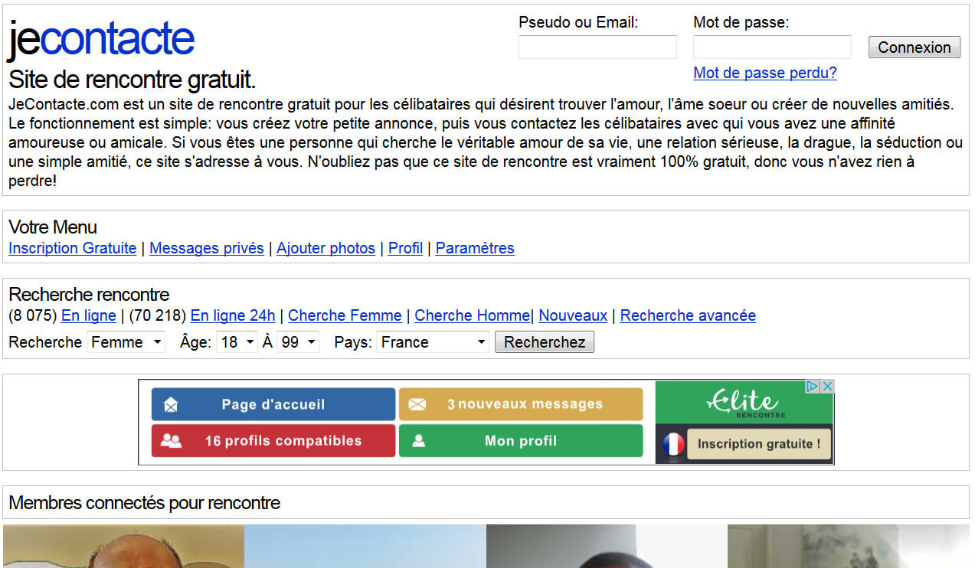975x568 pixels.
Task: Show members En ligne 24h
Action: pyautogui.click(x=233, y=315)
